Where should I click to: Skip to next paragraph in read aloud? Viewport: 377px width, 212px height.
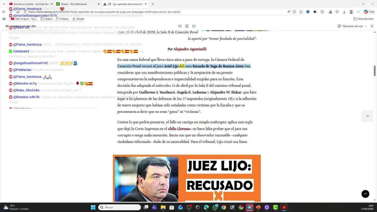(x=194, y=26)
